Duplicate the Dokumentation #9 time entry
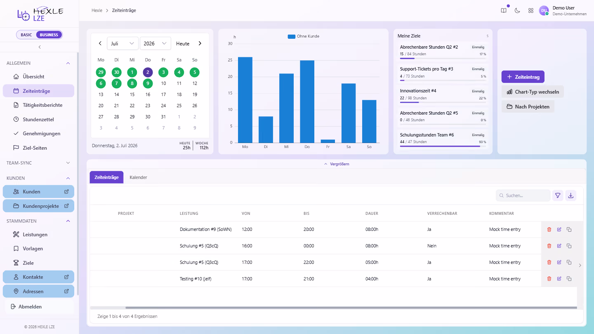594x334 pixels. pos(569,229)
